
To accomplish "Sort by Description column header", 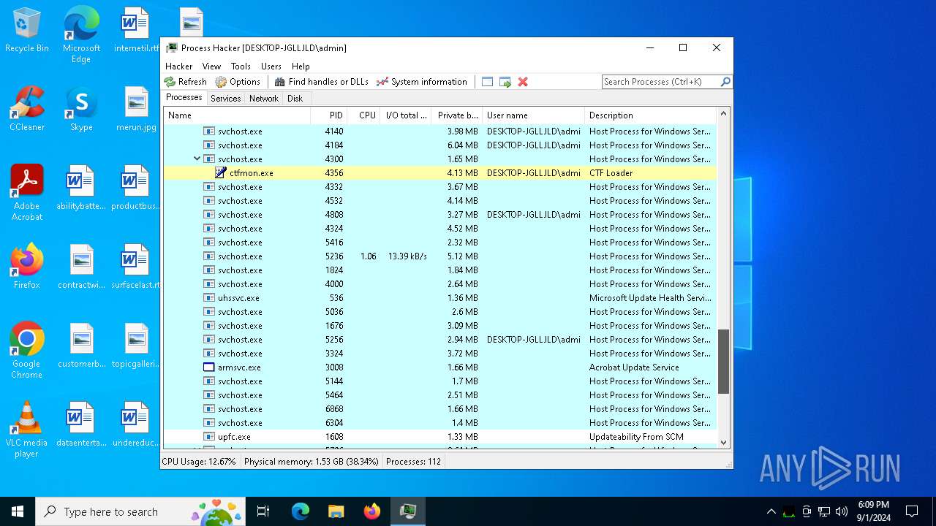I will 651,115.
